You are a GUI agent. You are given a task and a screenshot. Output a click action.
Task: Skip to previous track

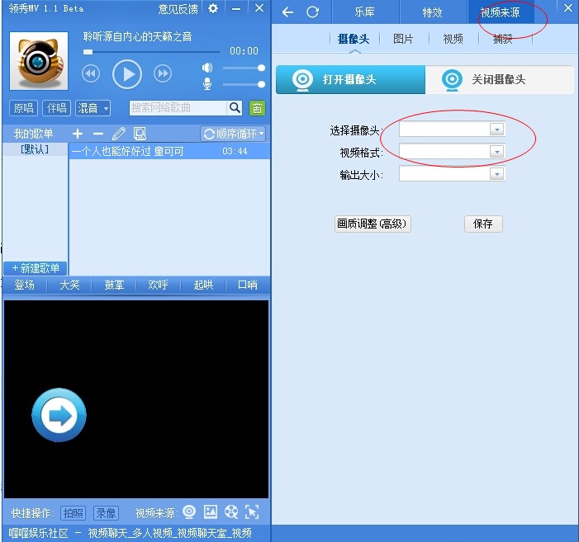pyautogui.click(x=91, y=73)
